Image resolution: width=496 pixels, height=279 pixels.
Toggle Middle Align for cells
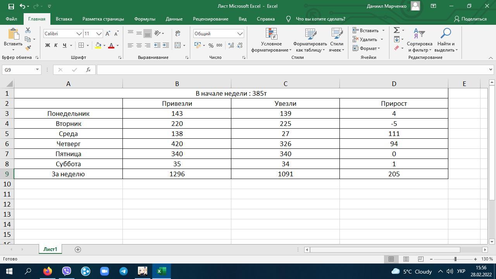(139, 33)
